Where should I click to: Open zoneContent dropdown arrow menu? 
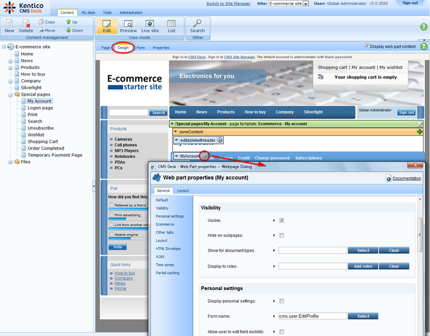tap(175, 132)
